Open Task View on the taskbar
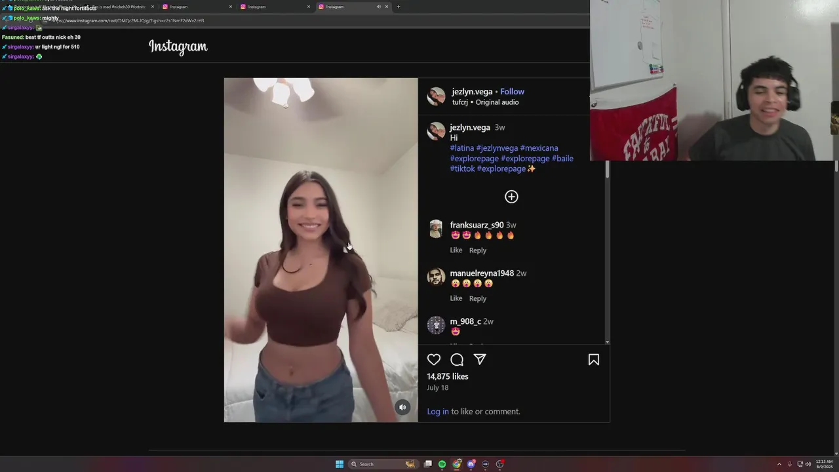This screenshot has width=839, height=472. coord(428,464)
